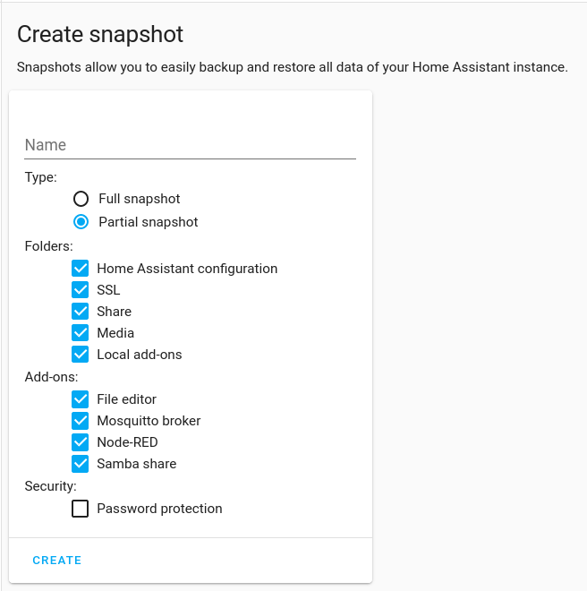Toggle the Samba share checkbox
The image size is (587, 591).
click(x=81, y=464)
